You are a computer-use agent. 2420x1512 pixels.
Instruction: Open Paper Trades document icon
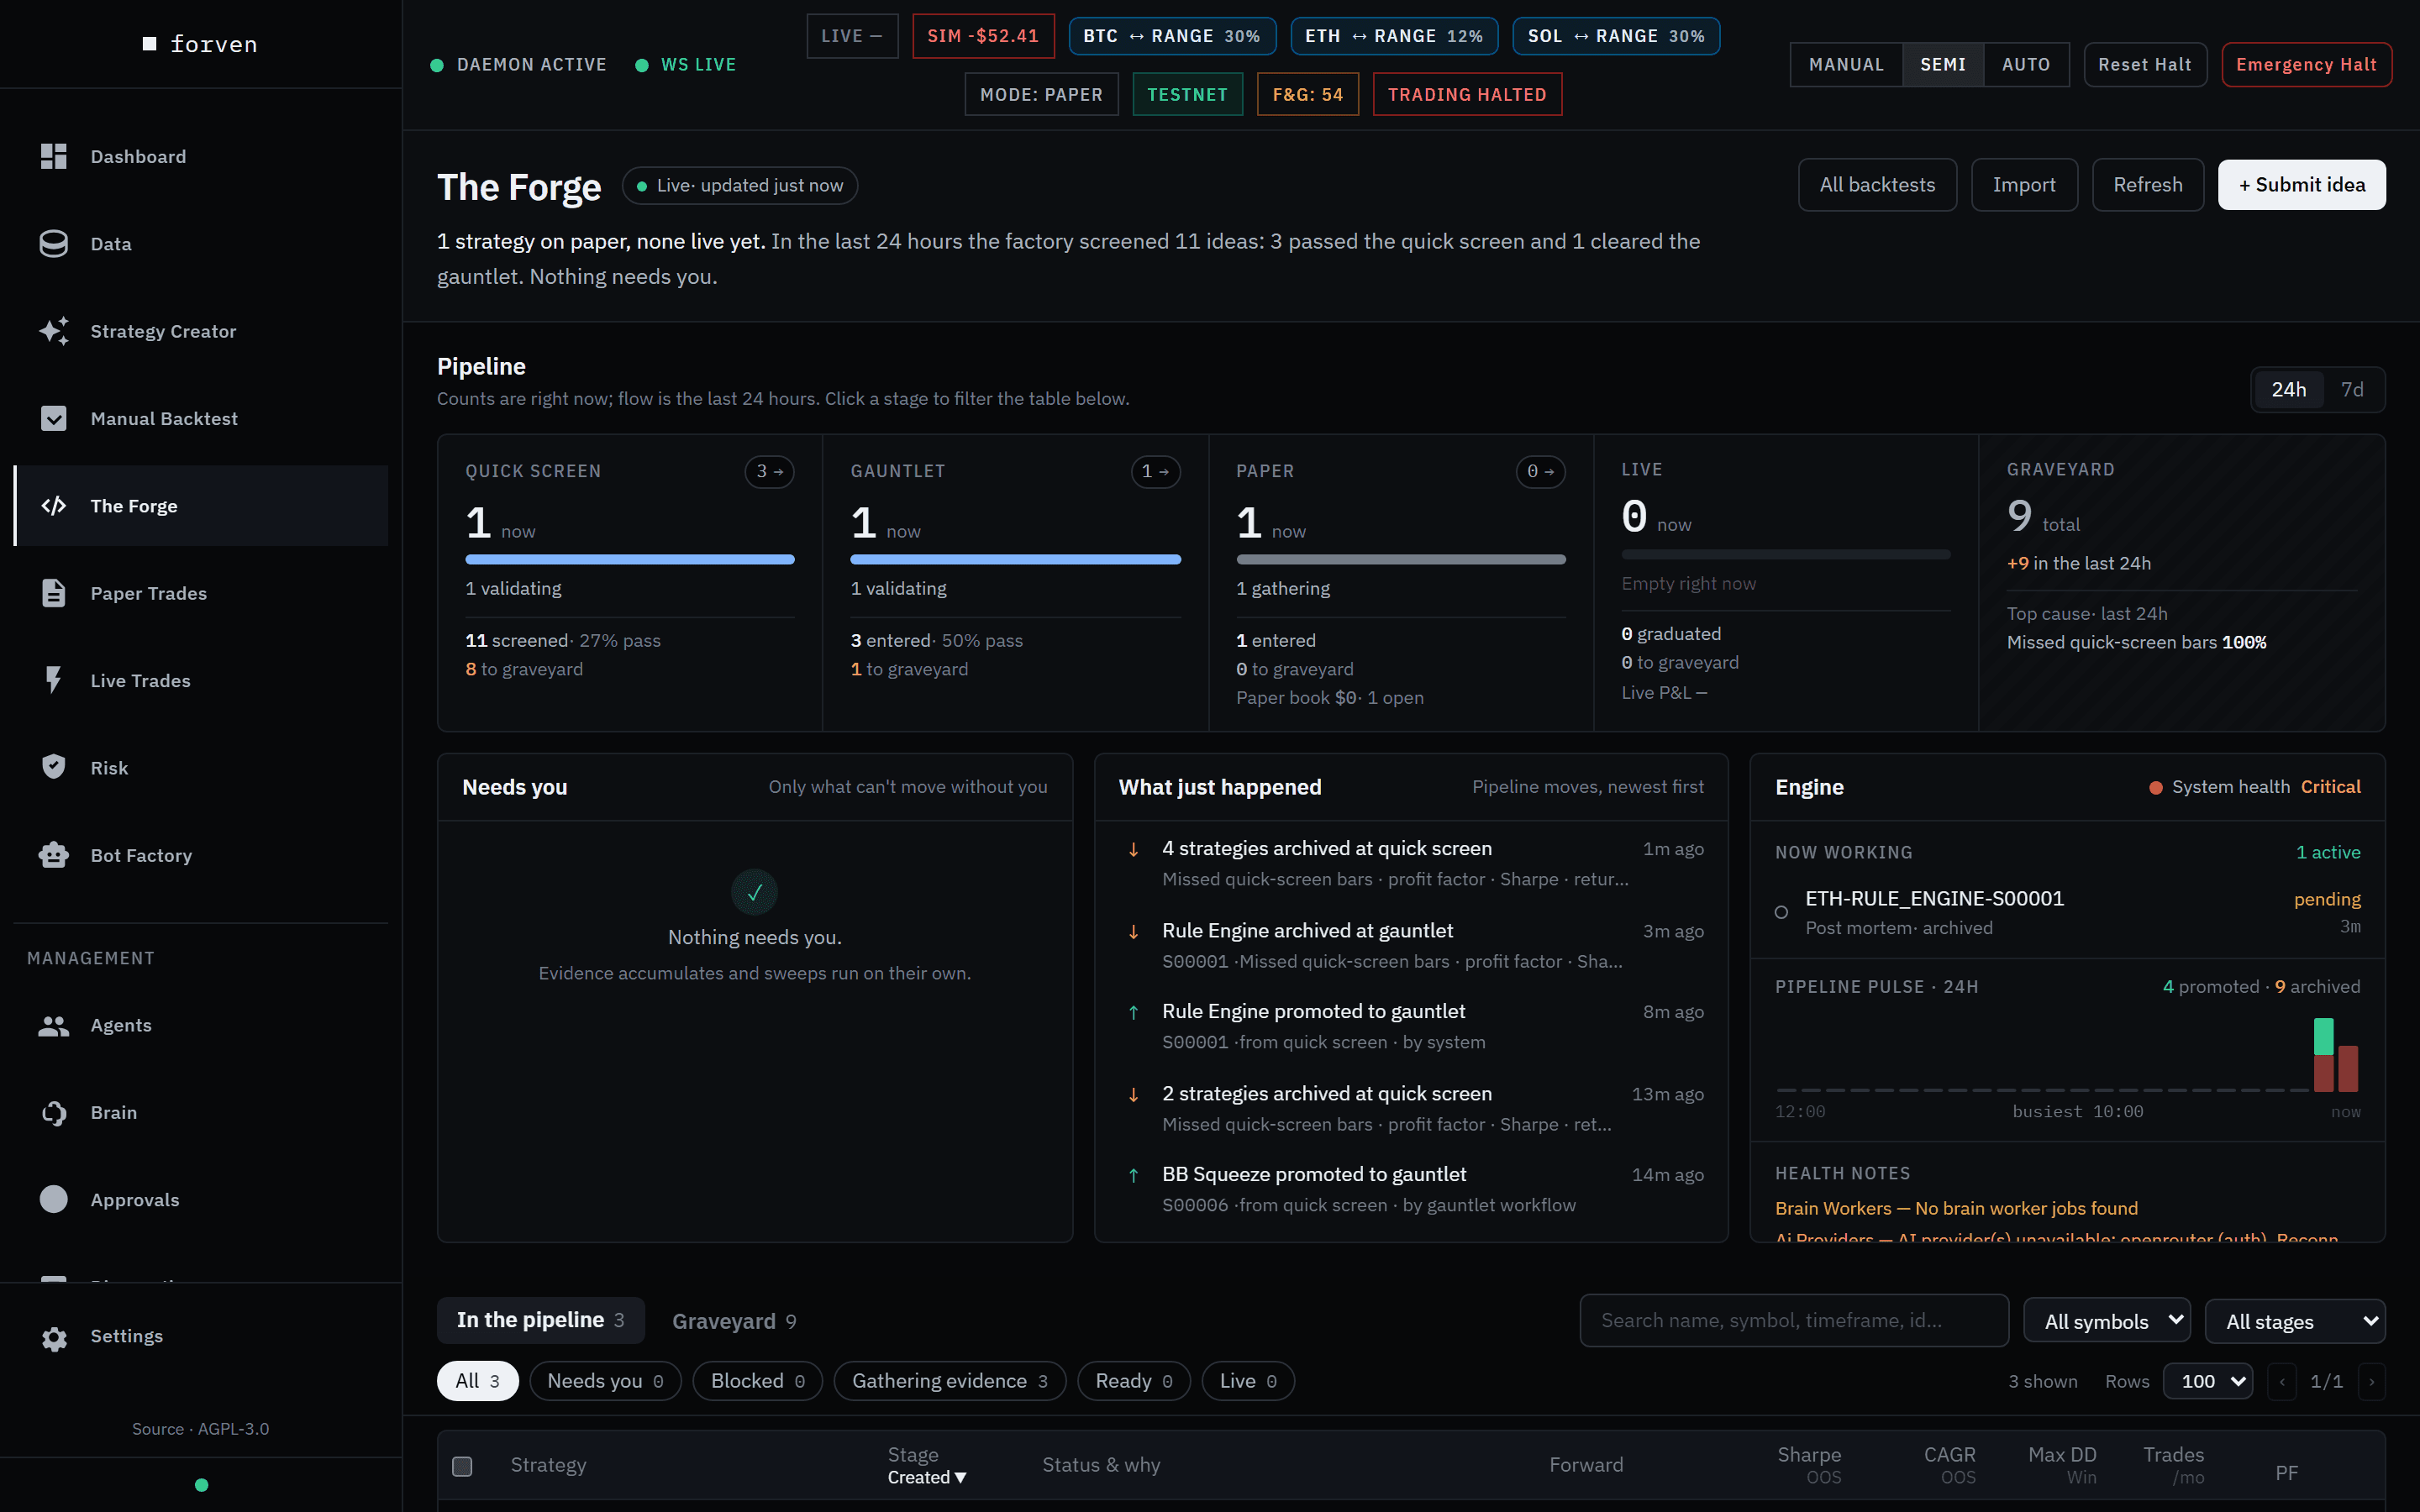click(53, 593)
